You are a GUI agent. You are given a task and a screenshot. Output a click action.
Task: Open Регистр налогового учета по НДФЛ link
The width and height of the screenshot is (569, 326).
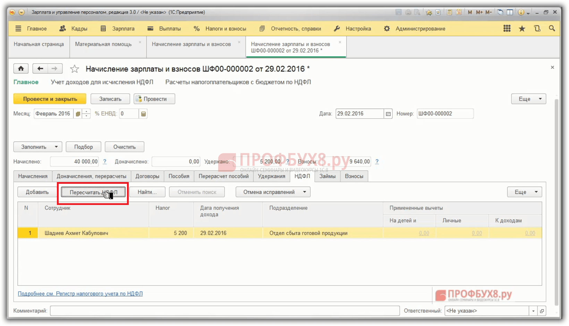tap(80, 293)
